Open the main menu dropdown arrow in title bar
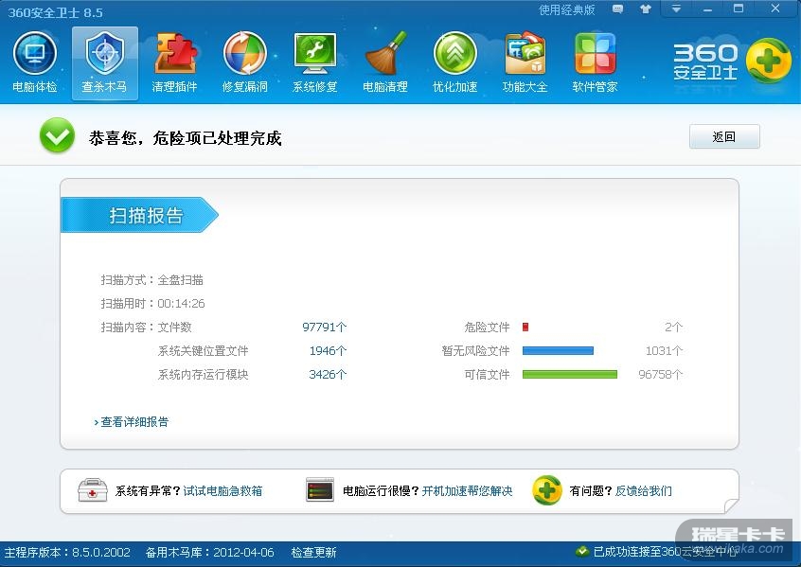This screenshot has width=801, height=567. point(676,9)
